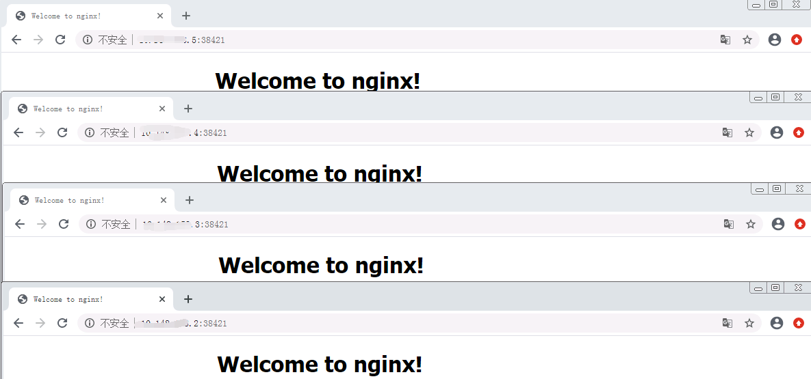
Task: Open a new tab in the .5:38421 window
Action: [186, 16]
